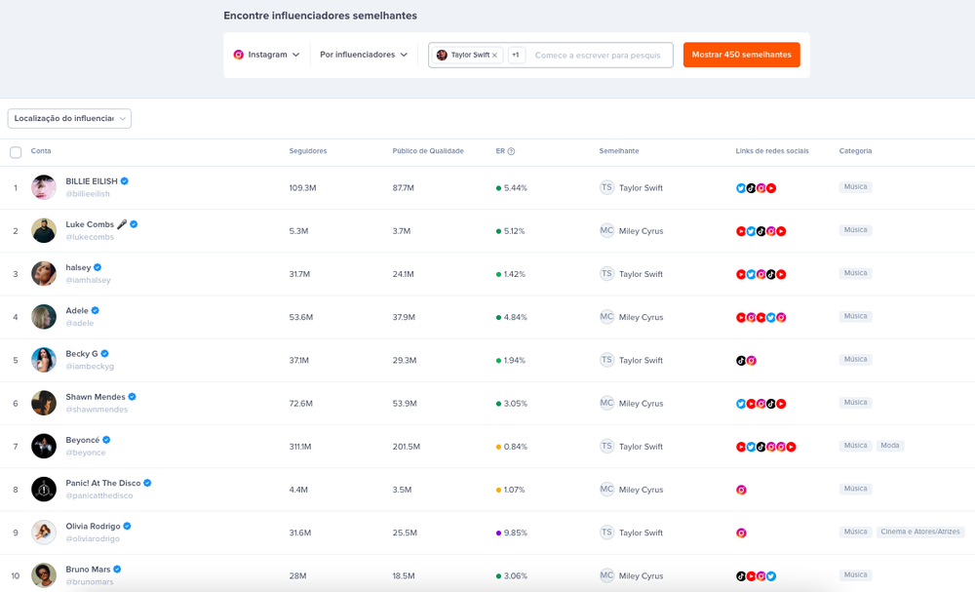The width and height of the screenshot is (975, 592).
Task: Click the Bruno Mars account name
Action: point(88,569)
